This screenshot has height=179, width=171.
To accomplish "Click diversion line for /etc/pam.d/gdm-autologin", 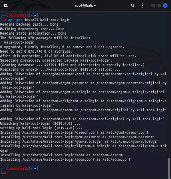I will 82,94.
